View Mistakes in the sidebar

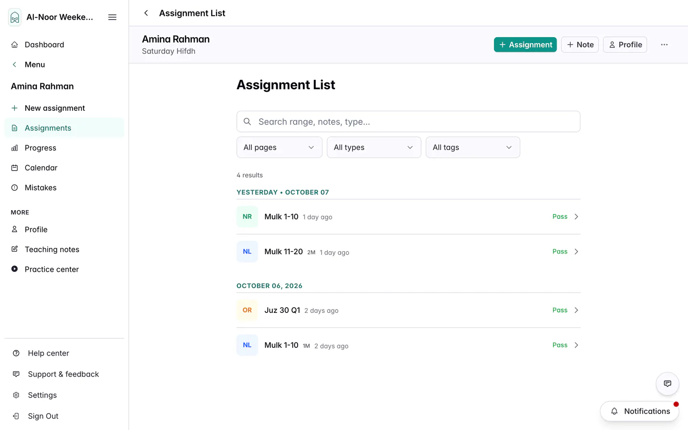[64, 188]
